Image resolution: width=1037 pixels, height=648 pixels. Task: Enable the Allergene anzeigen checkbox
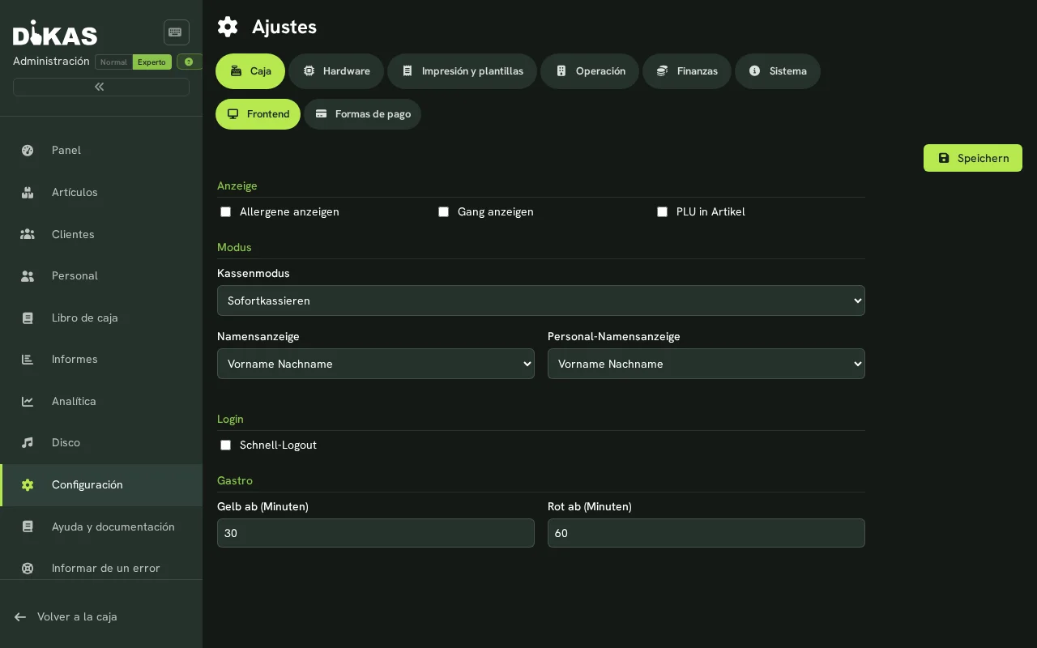coord(225,212)
